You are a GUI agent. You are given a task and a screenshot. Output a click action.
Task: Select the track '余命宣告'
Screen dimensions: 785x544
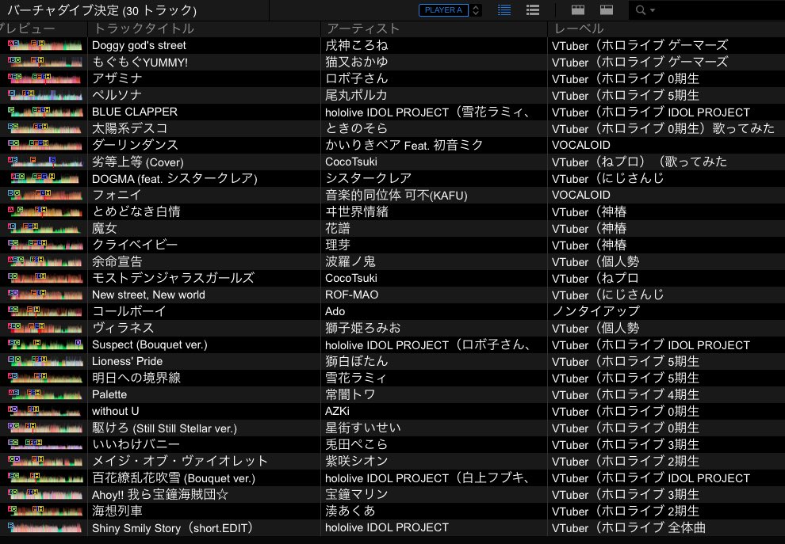(117, 261)
